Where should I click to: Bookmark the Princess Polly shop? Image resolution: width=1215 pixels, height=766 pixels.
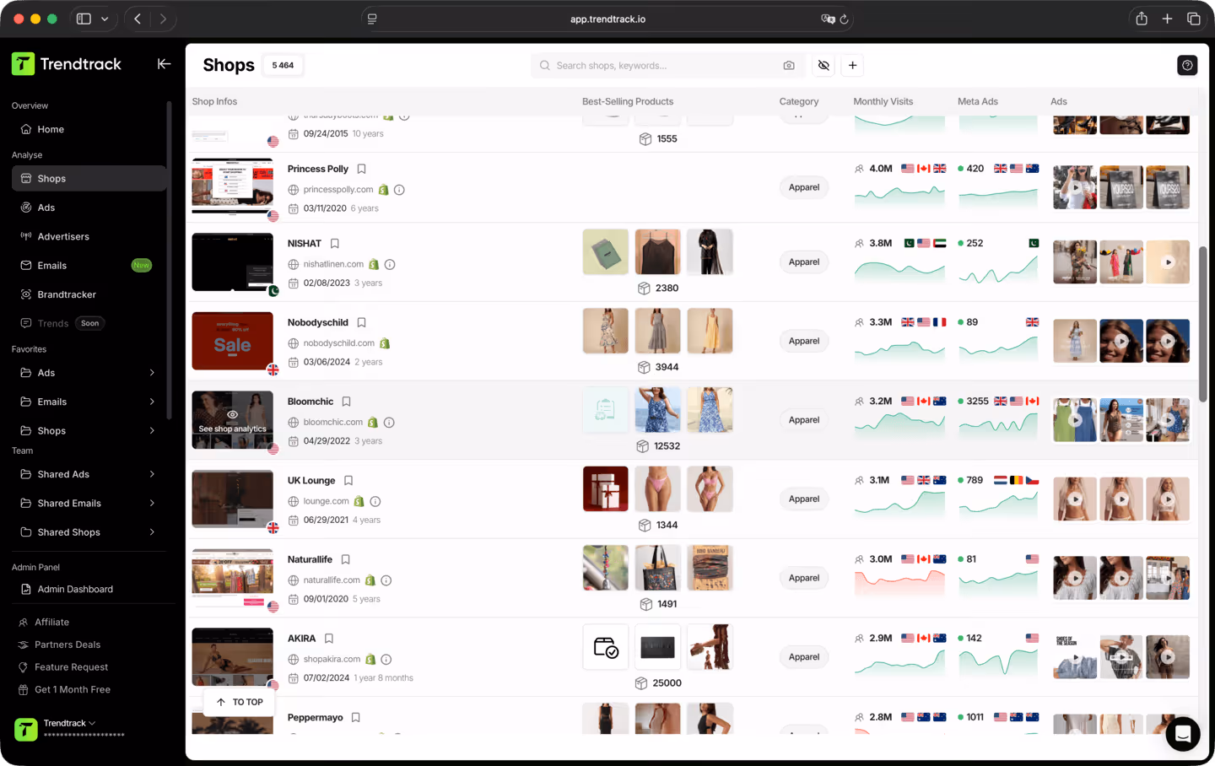(361, 169)
